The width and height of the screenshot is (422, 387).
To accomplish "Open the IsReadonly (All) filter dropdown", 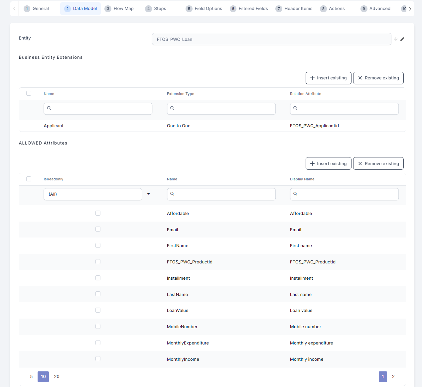I will 148,194.
